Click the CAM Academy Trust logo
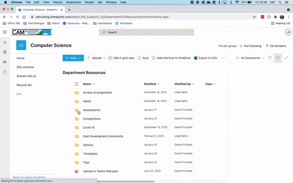 coord(32,32)
